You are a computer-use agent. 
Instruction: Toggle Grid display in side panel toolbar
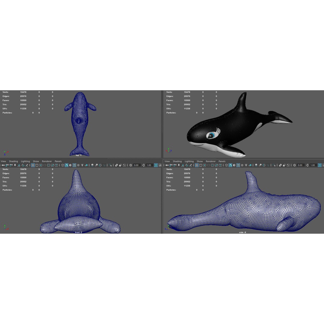197,165
